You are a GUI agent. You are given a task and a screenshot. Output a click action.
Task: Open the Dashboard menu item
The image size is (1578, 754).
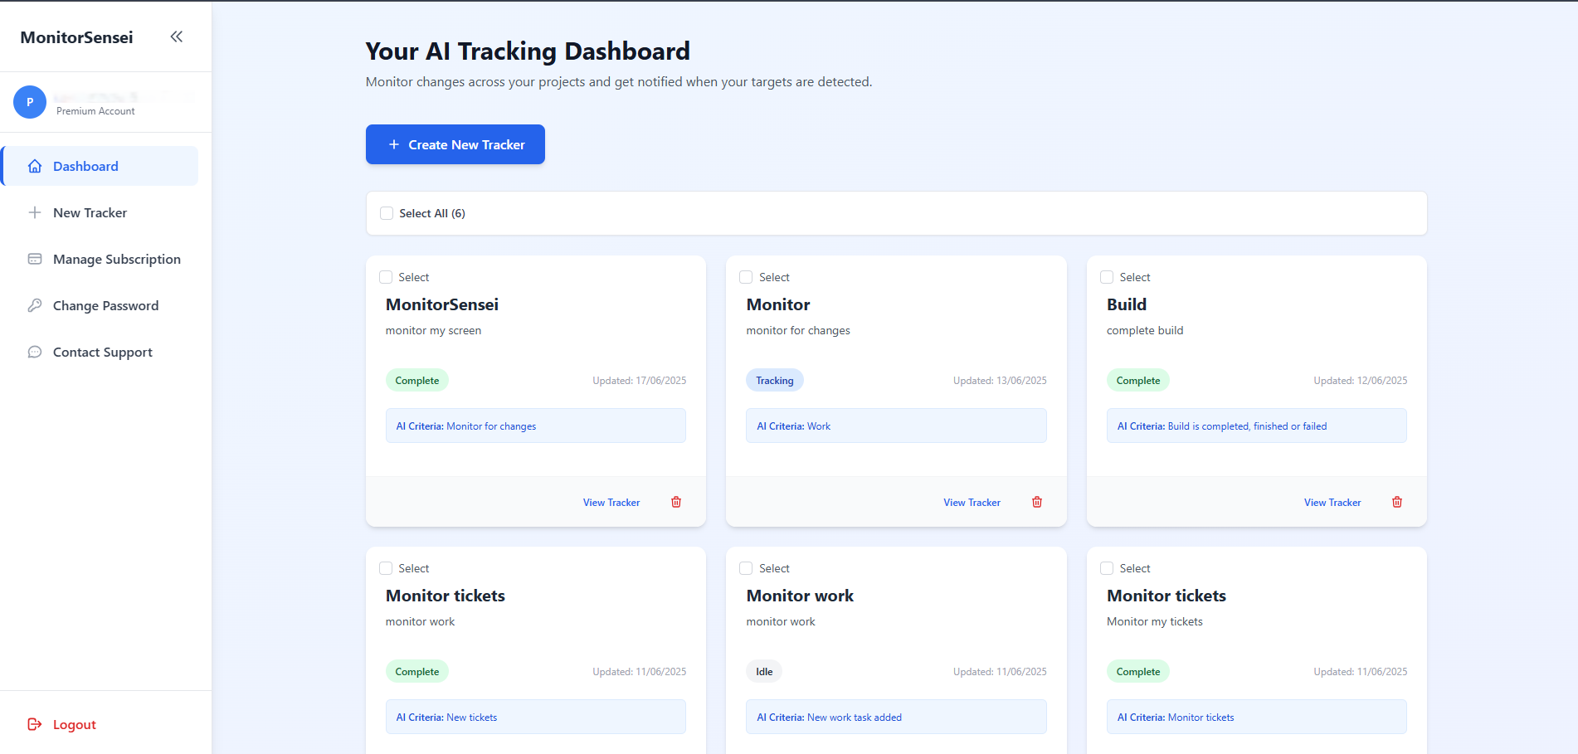100,166
